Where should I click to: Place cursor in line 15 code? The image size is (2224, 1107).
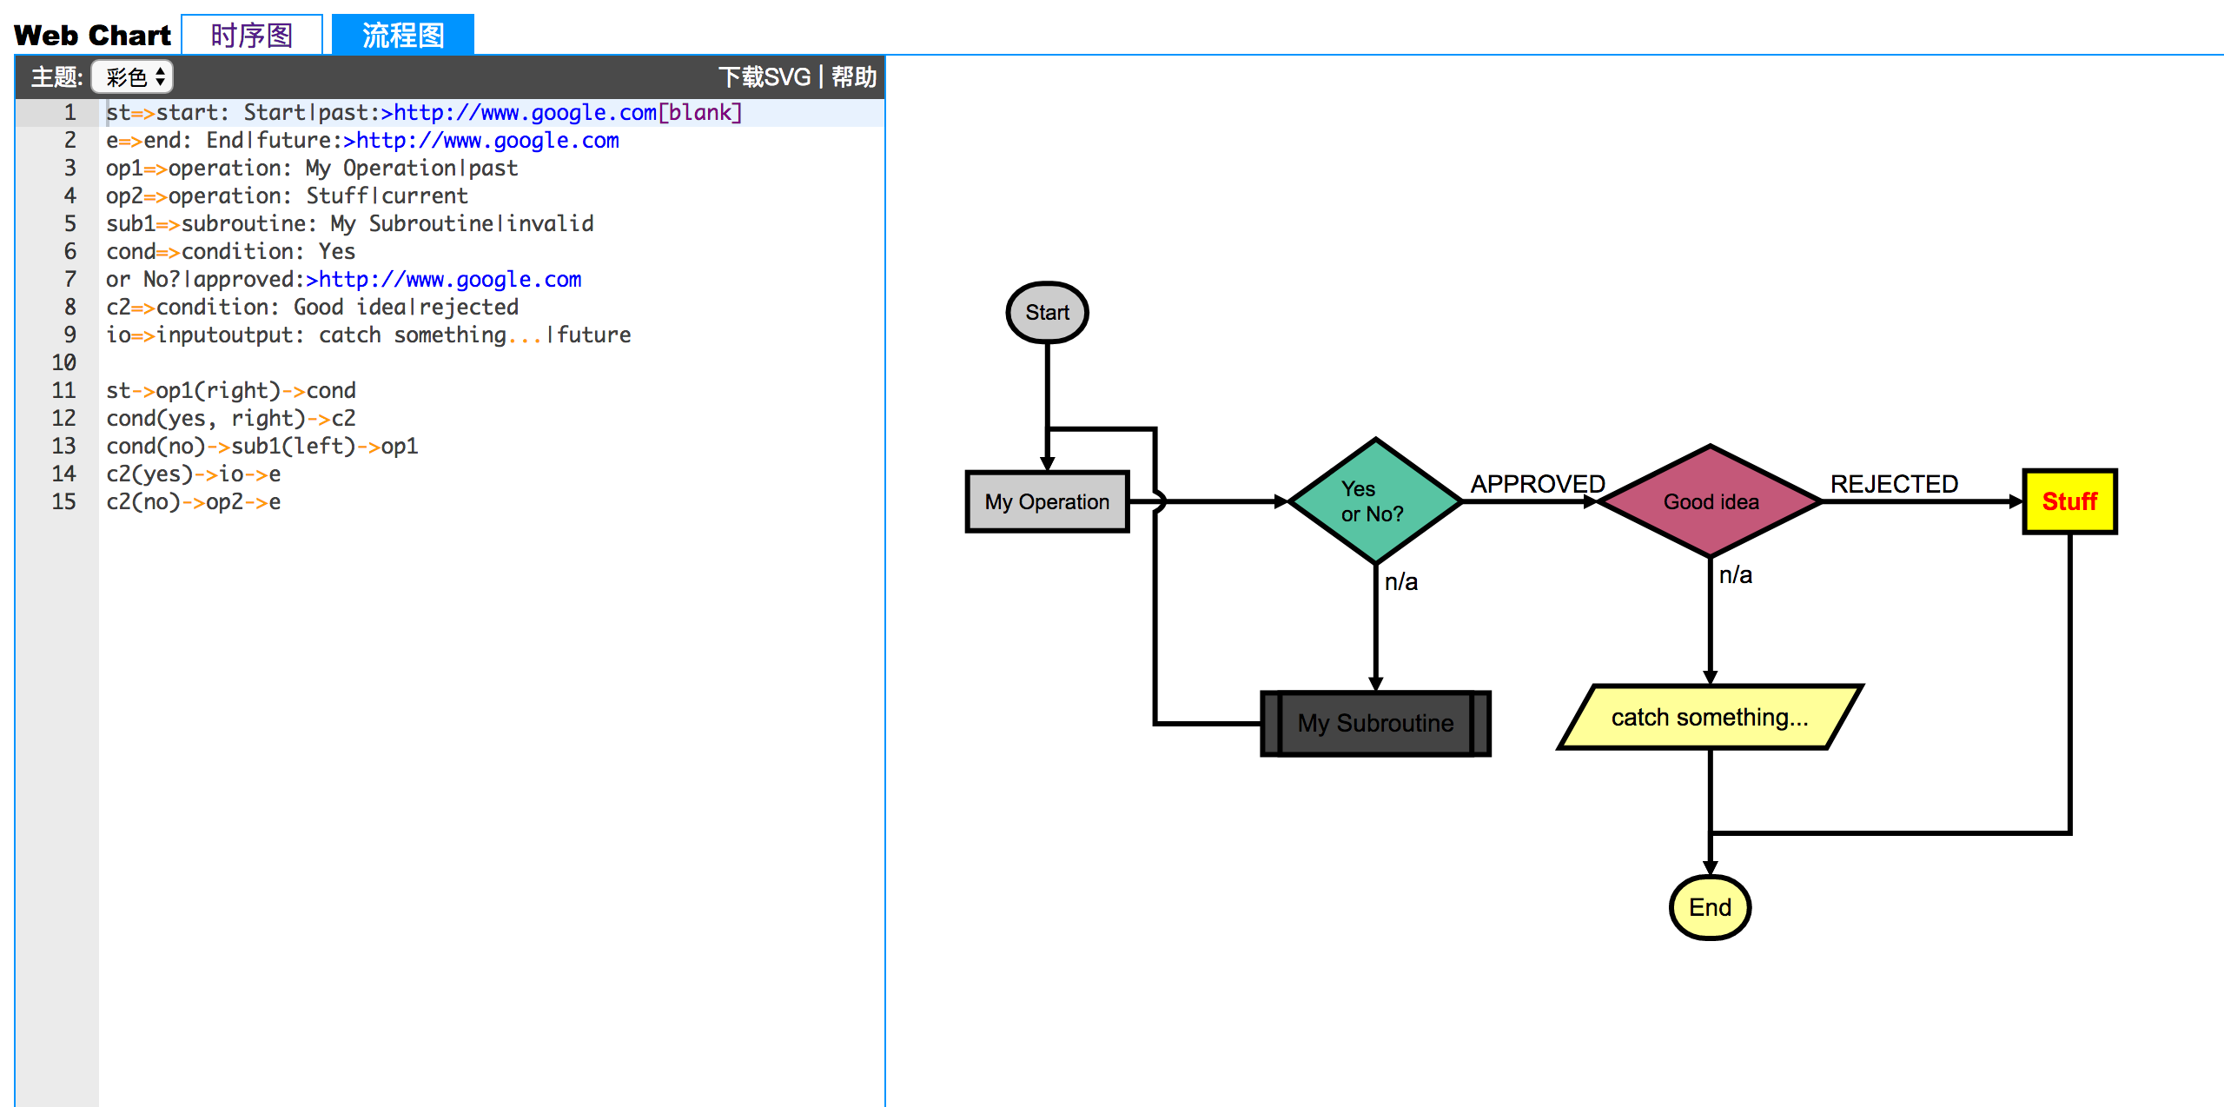[x=193, y=502]
